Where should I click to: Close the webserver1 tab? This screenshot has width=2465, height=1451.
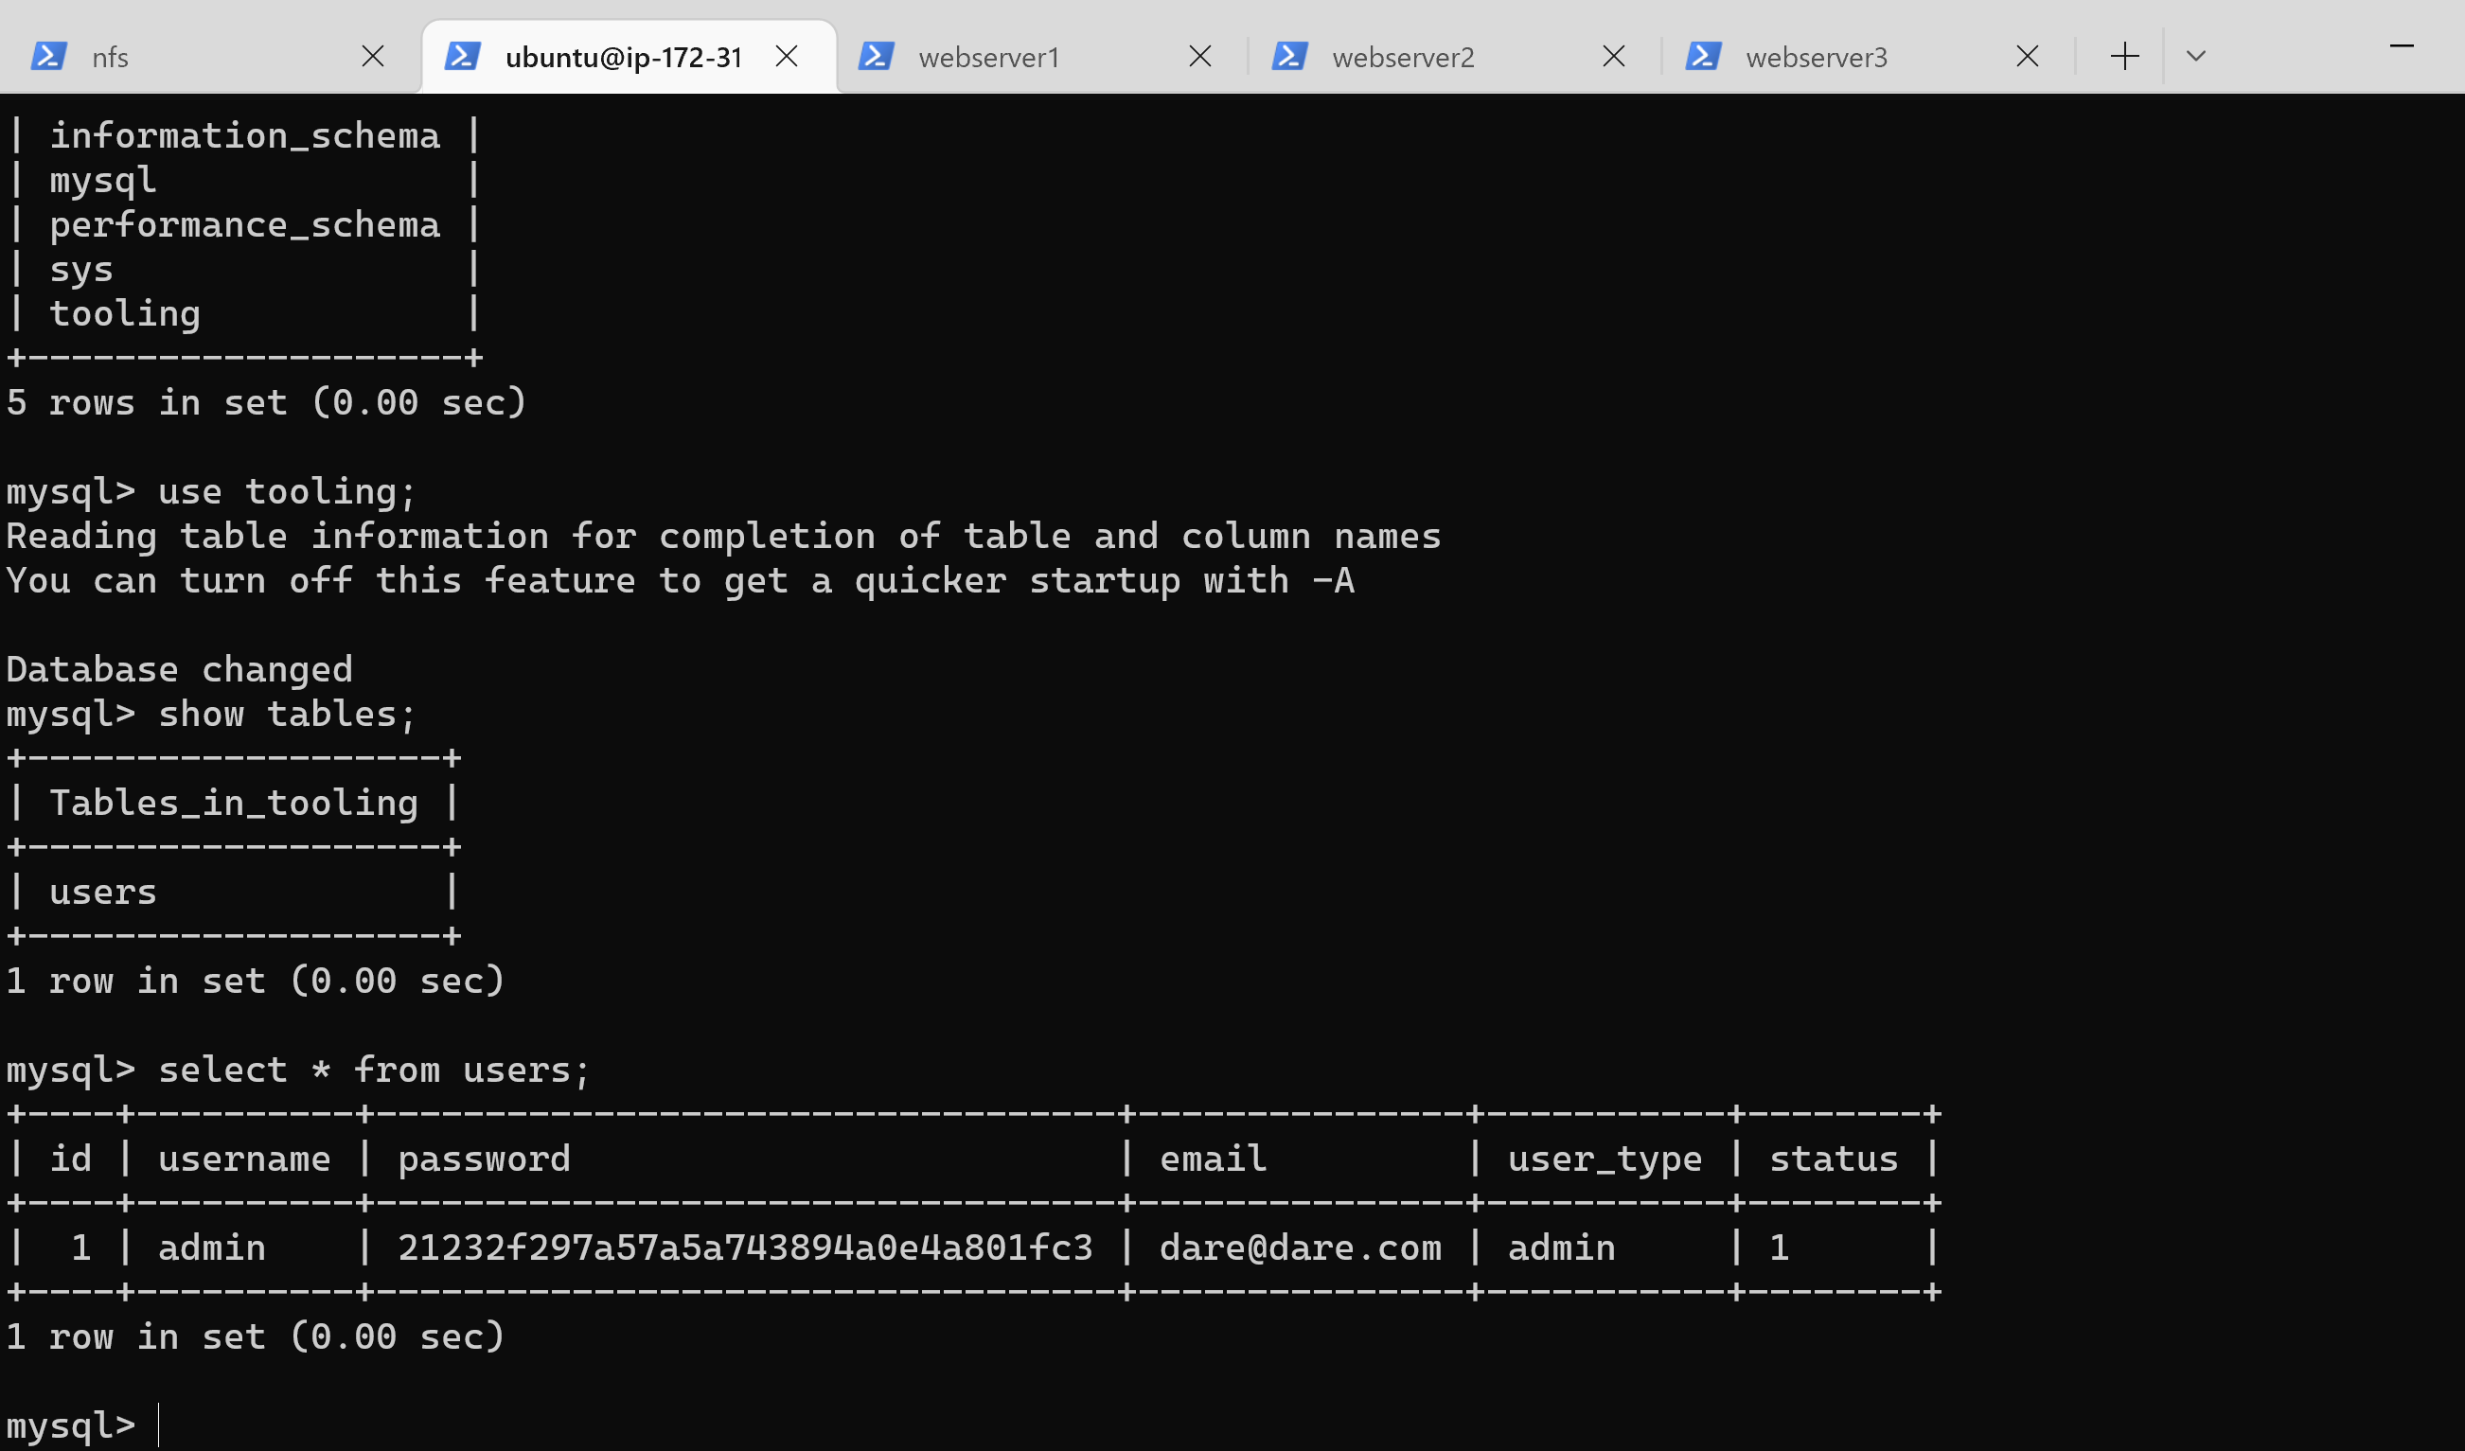(1200, 57)
